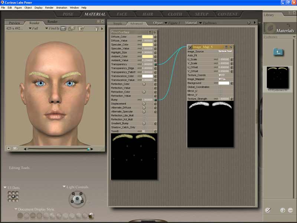Screen dimensions: 297x223
Task: Switch to the POSE room tab
Action: click(68, 14)
